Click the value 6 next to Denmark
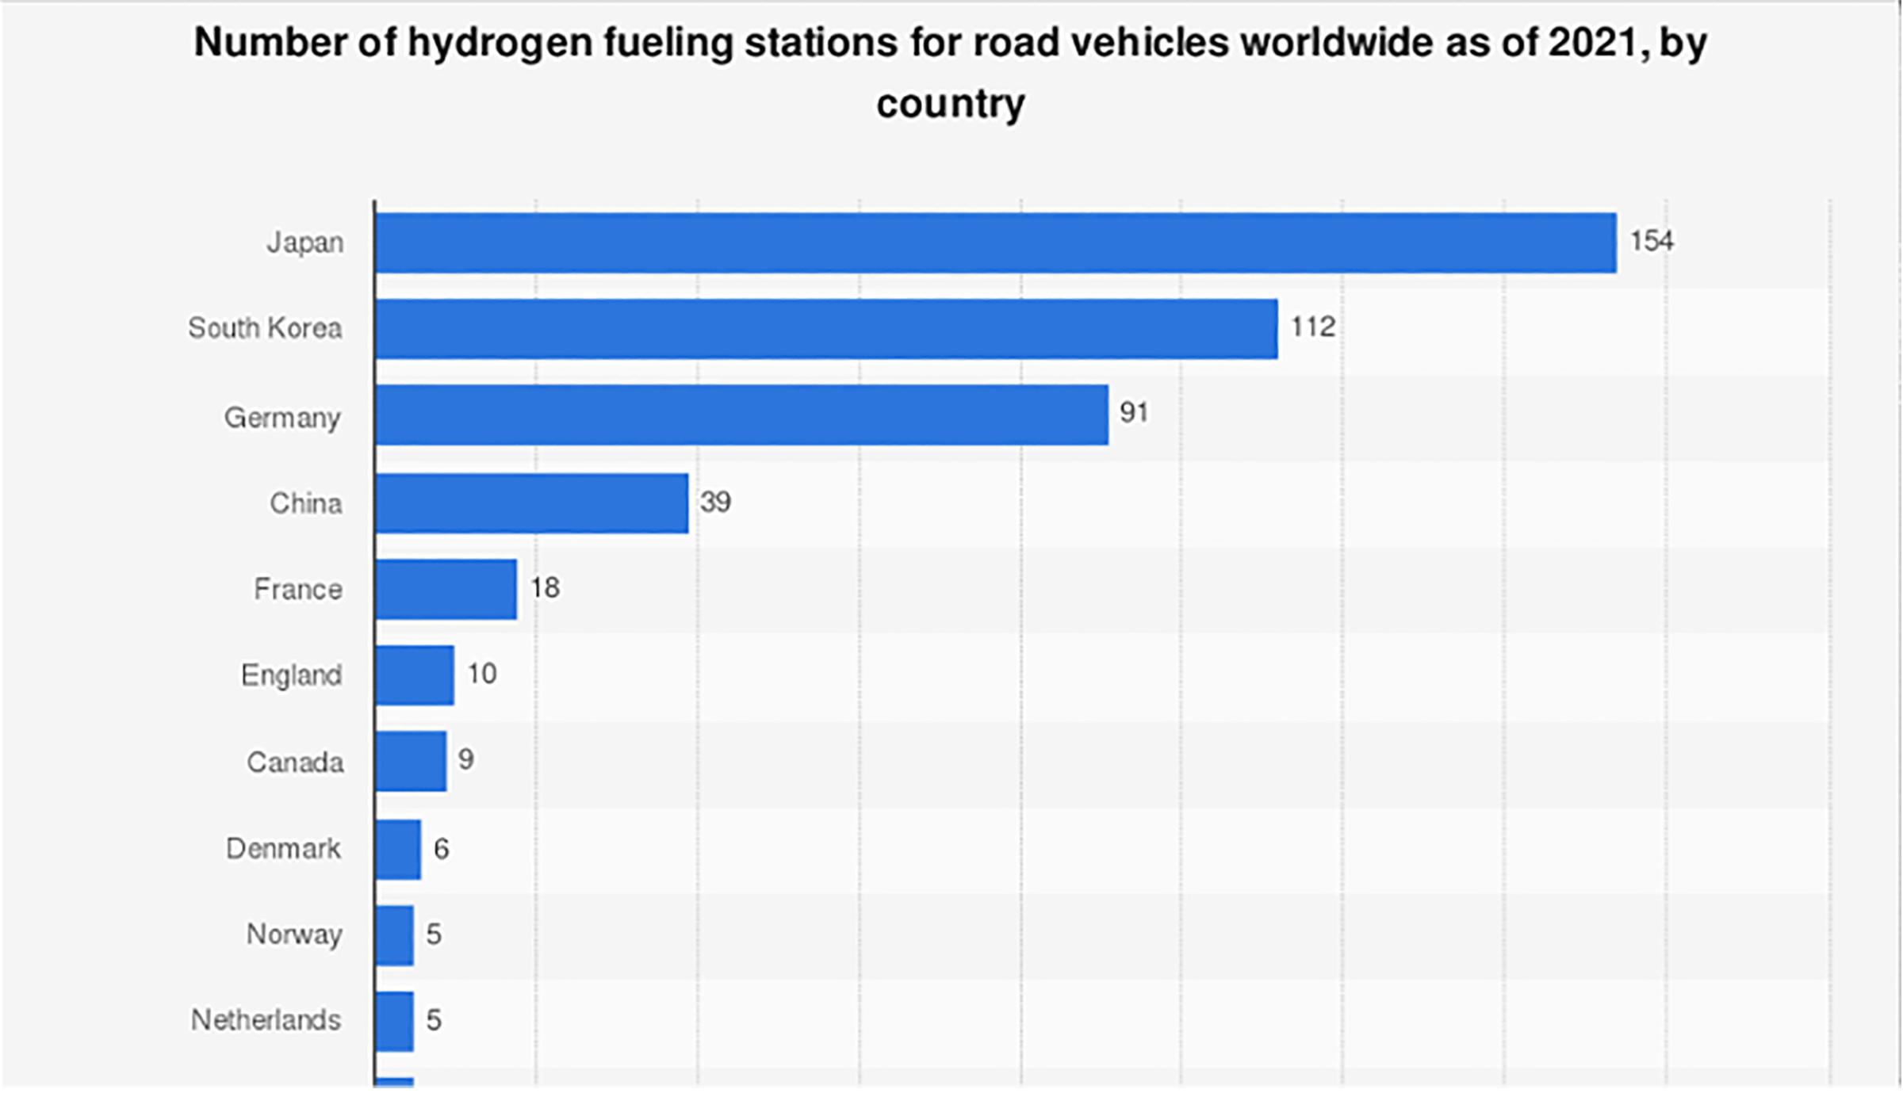The image size is (1903, 1093). pos(442,849)
